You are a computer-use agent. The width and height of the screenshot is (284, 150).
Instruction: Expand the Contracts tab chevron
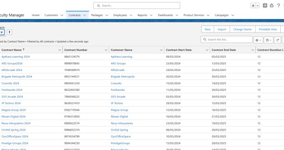coord(84,15)
